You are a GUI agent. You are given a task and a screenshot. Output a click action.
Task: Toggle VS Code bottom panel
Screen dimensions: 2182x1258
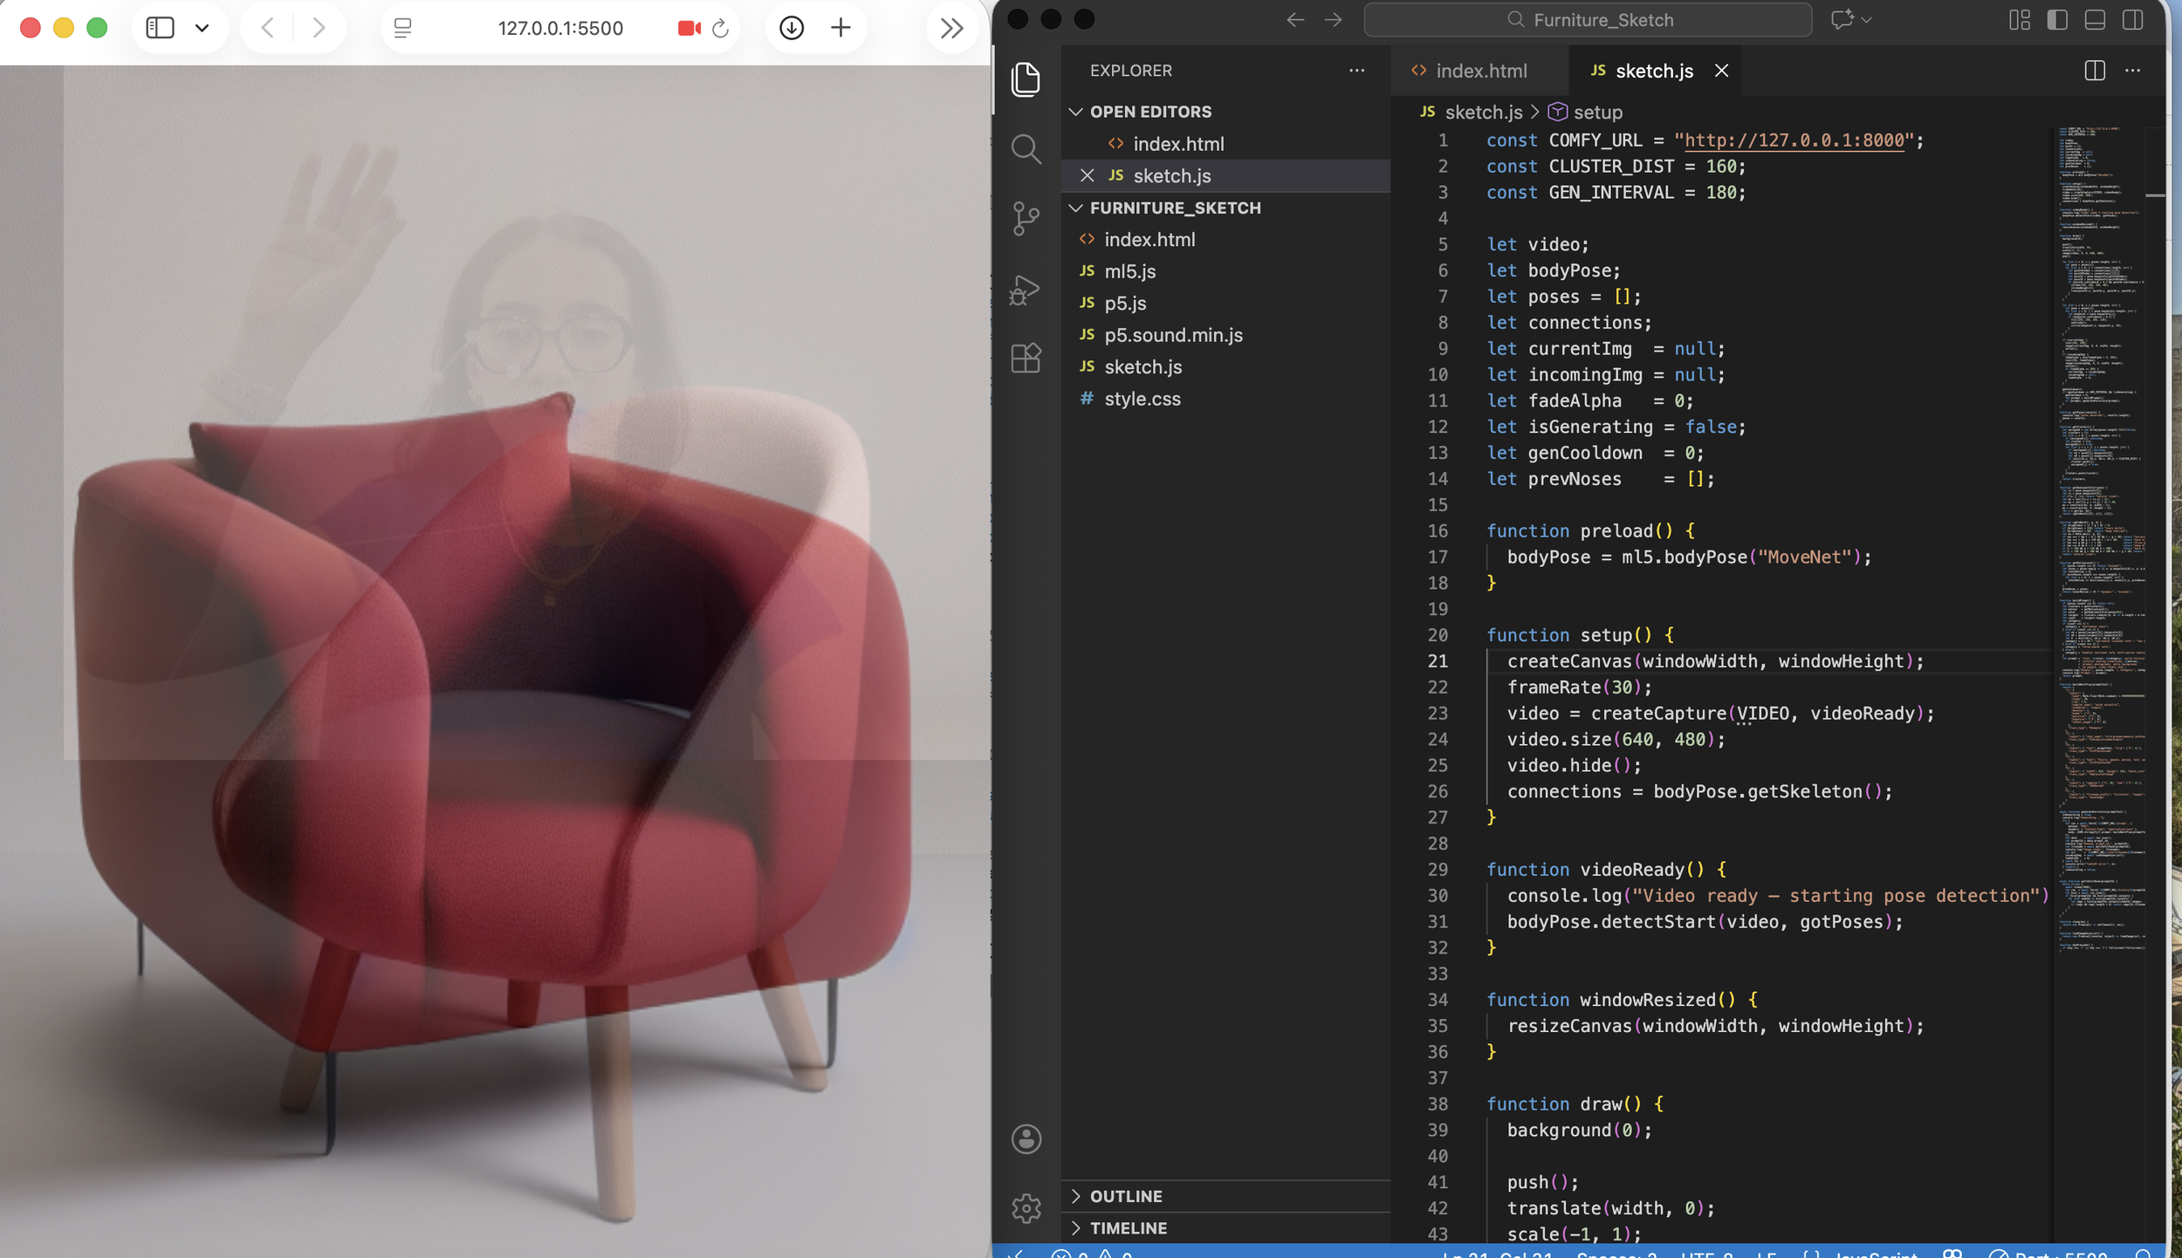click(x=2095, y=20)
